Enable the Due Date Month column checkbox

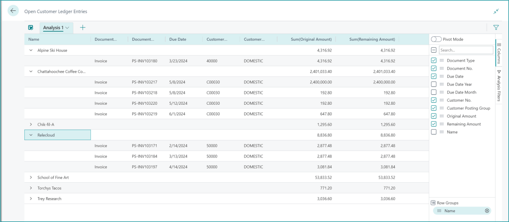(x=434, y=92)
